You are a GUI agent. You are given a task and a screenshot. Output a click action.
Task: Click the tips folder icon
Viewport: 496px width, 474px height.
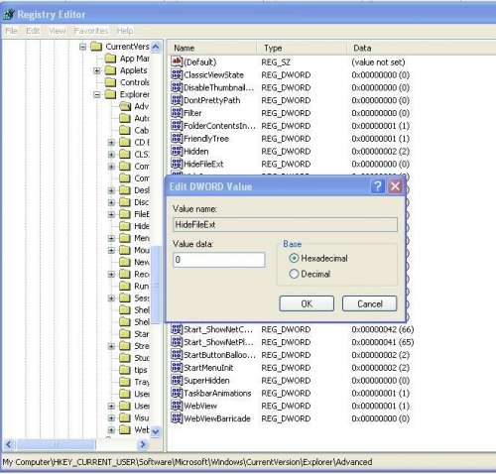click(x=125, y=370)
